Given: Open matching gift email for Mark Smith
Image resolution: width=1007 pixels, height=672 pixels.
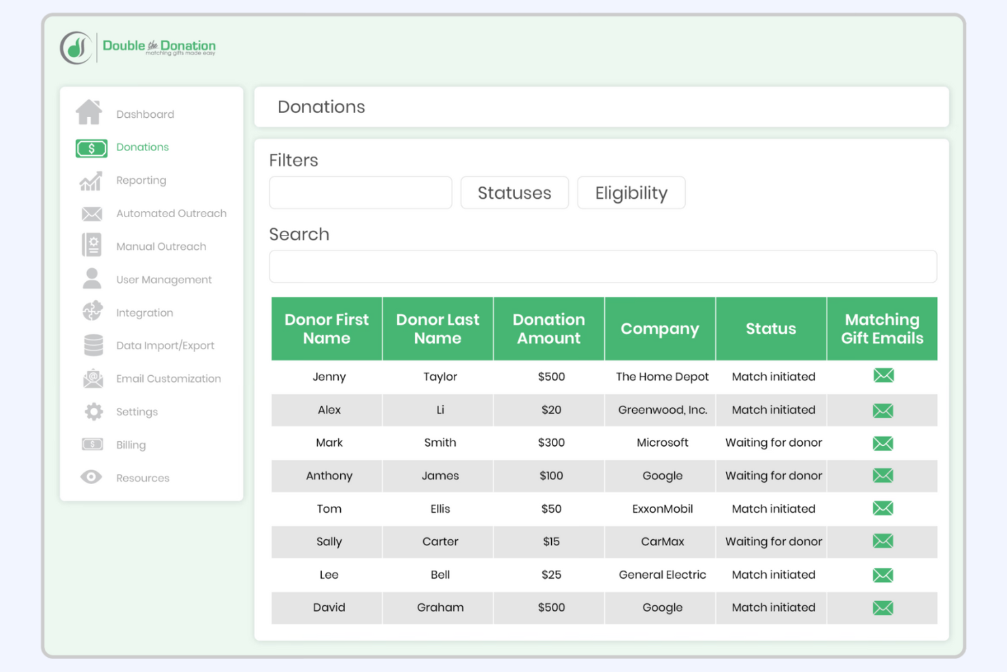Looking at the screenshot, I should (883, 443).
